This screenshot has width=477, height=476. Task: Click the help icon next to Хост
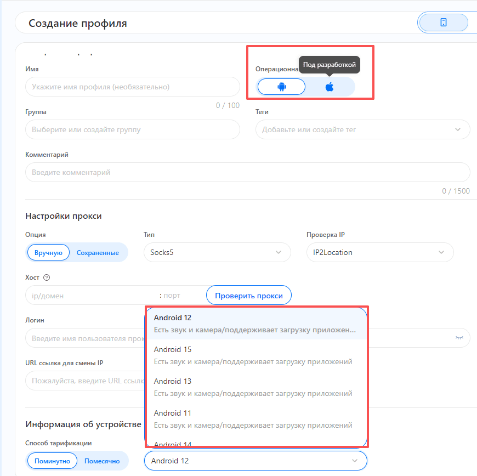pos(47,277)
